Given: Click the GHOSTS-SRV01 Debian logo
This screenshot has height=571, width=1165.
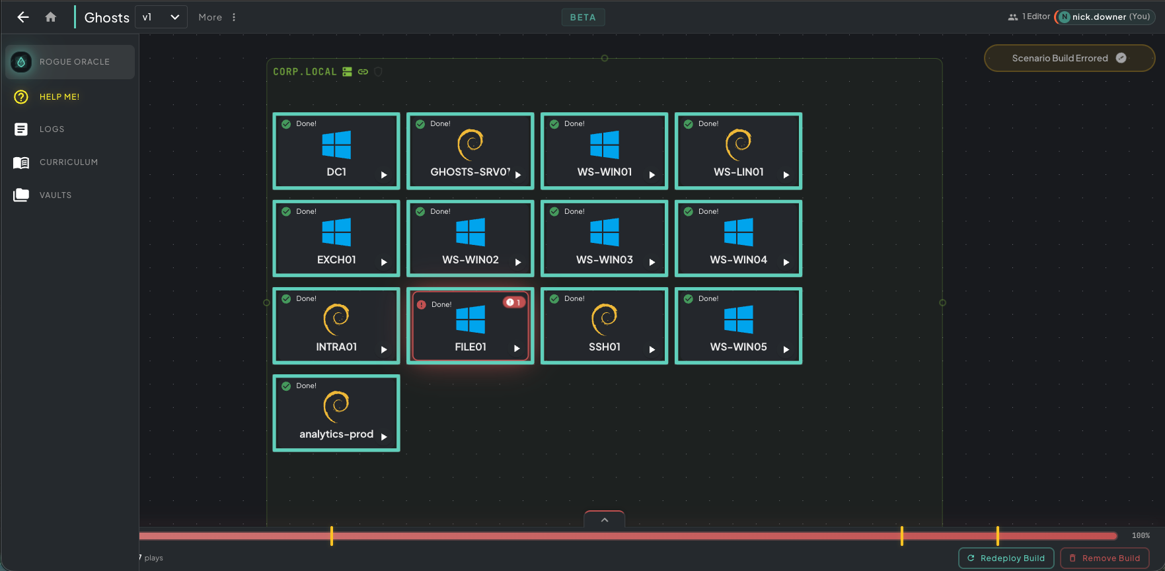Looking at the screenshot, I should 470,145.
